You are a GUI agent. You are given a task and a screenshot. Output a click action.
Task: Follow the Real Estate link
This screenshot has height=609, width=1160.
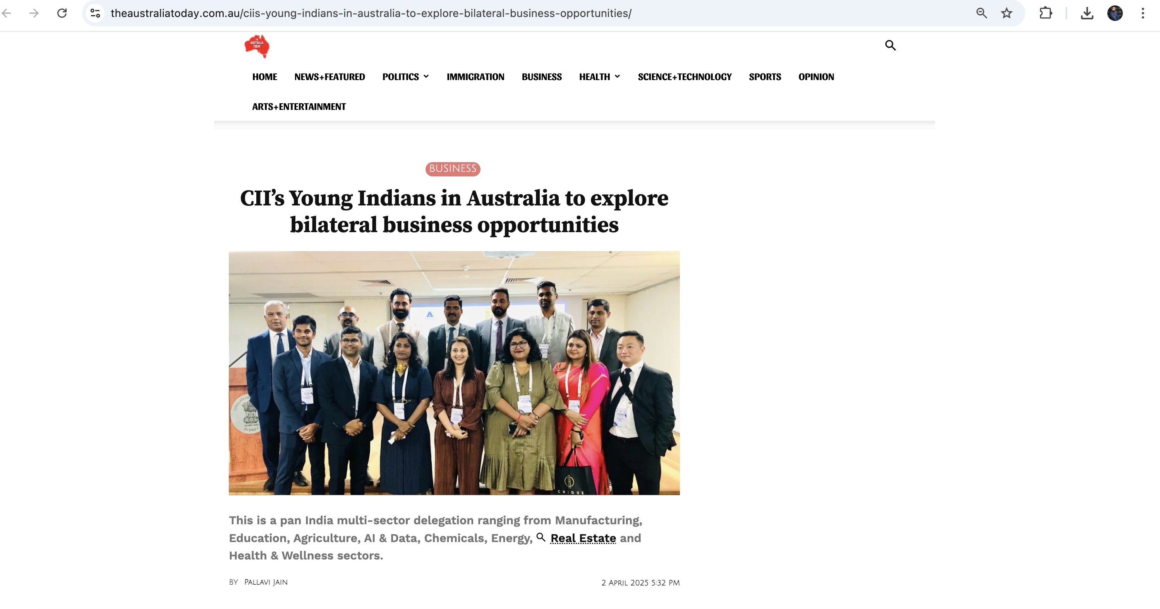click(583, 538)
